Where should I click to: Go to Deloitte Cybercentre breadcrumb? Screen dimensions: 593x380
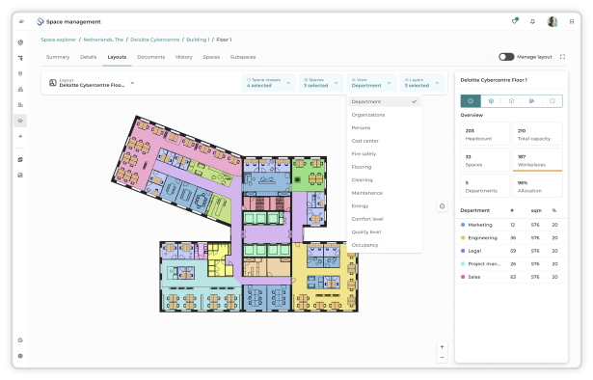click(154, 40)
